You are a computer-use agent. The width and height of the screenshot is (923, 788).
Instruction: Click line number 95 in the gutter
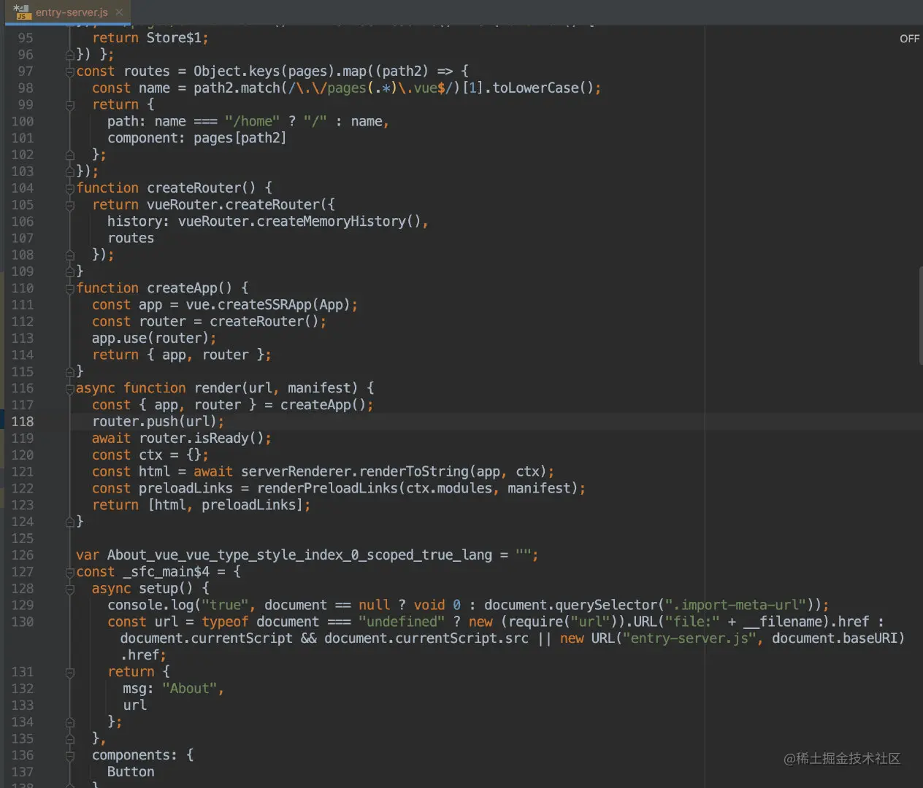click(26, 38)
